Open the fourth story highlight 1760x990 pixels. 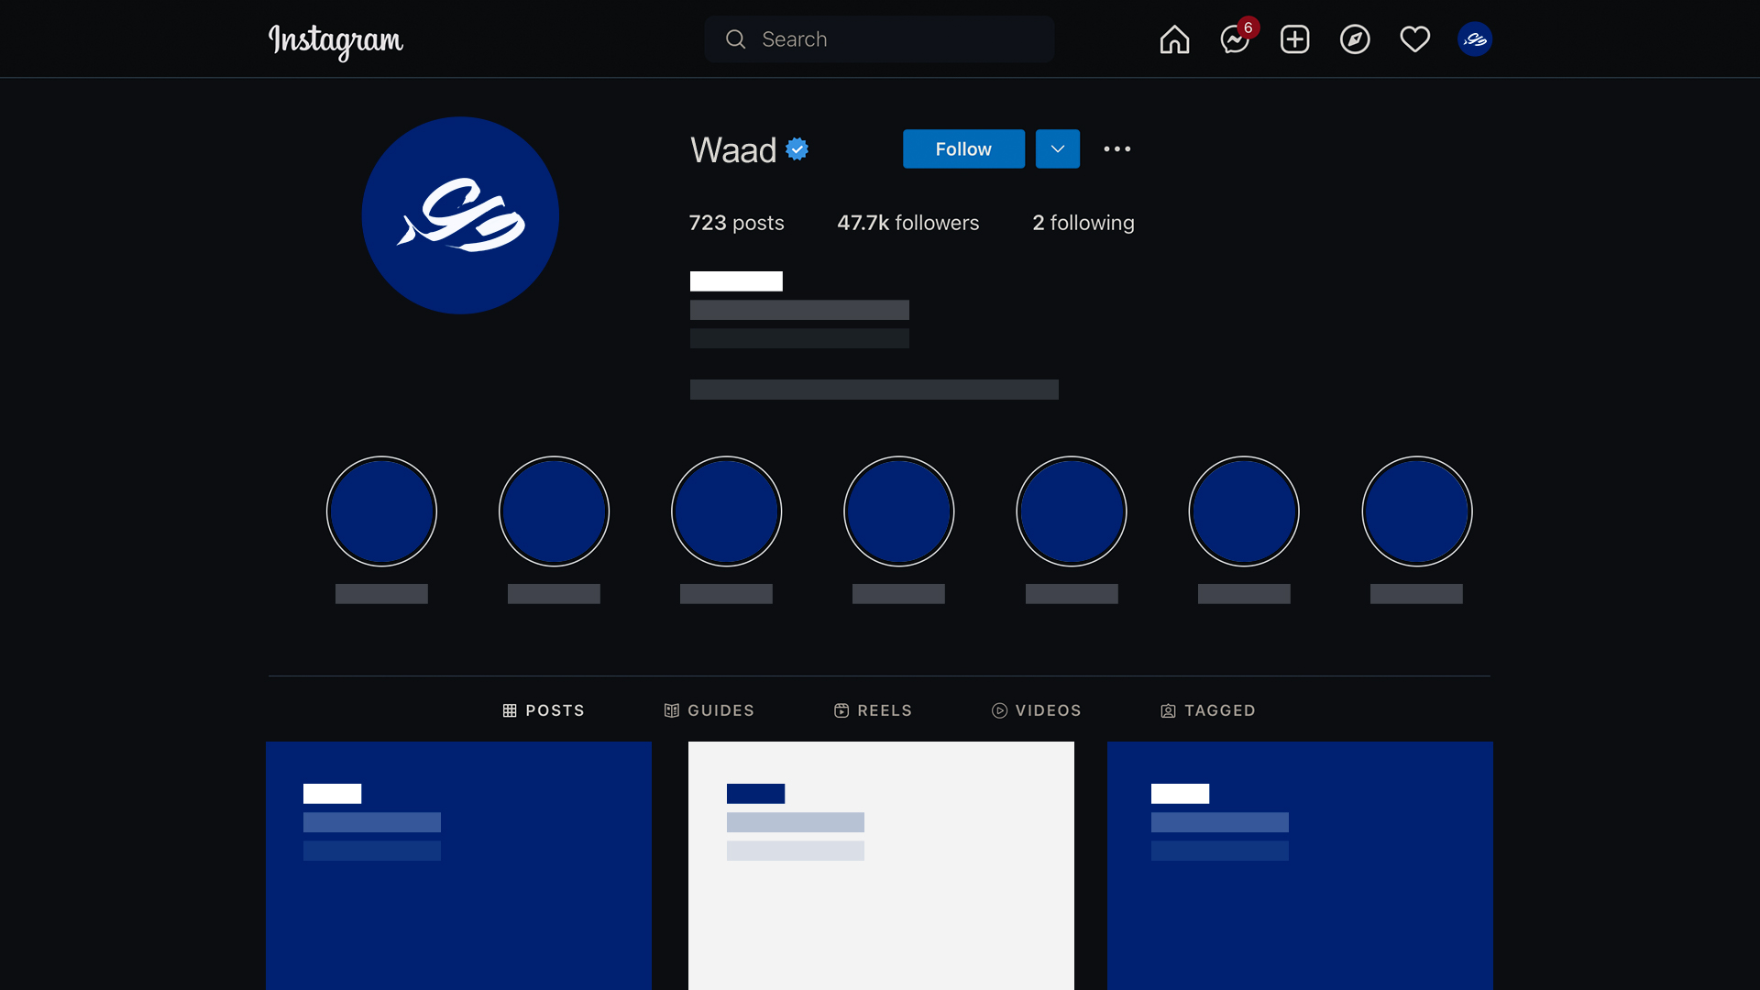point(898,511)
